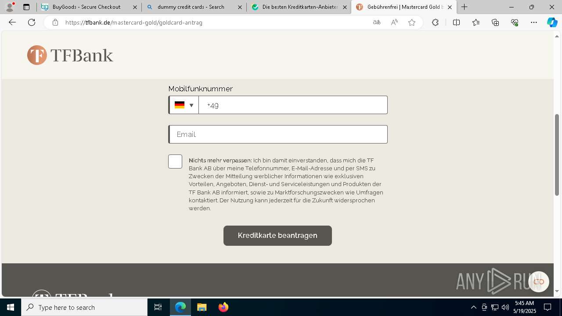
Task: Expand the German flag country code dropdown
Action: tap(184, 105)
